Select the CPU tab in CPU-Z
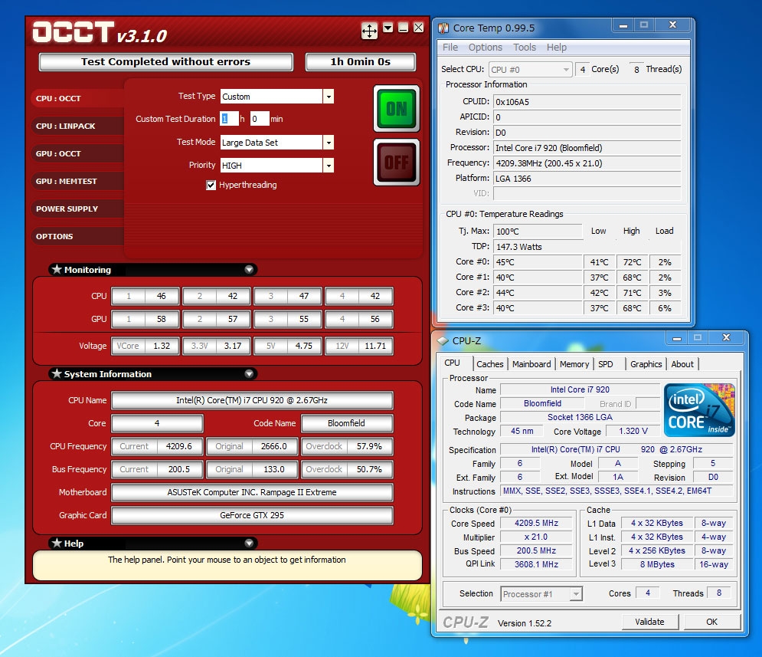Image resolution: width=762 pixels, height=657 pixels. pos(453,363)
